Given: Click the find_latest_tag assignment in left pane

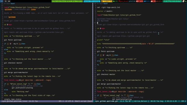Looking at the screenshot, I should (x=27, y=80).
